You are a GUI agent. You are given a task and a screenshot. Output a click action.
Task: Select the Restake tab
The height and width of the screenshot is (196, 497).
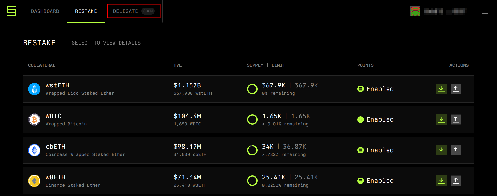(86, 11)
